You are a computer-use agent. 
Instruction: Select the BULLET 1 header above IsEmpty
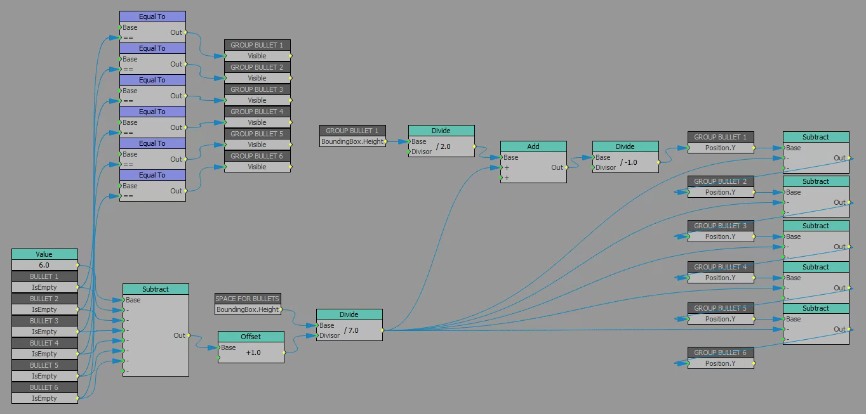click(x=44, y=276)
